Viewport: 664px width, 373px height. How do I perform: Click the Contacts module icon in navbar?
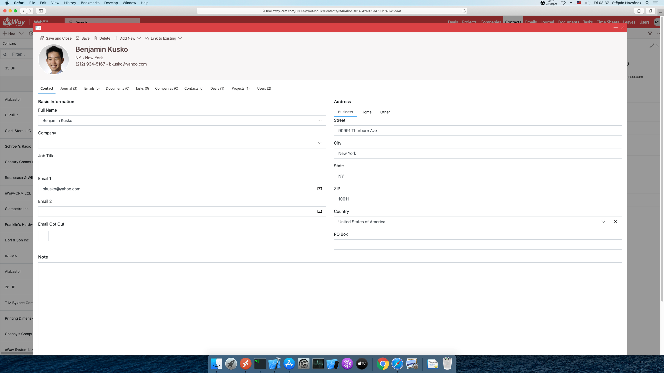(x=513, y=22)
